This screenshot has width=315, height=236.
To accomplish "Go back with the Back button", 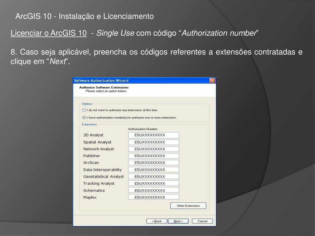I will click(x=157, y=221).
